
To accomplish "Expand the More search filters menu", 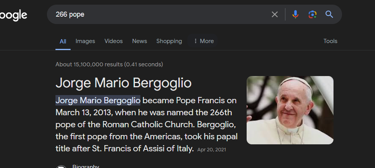I will click(x=204, y=41).
